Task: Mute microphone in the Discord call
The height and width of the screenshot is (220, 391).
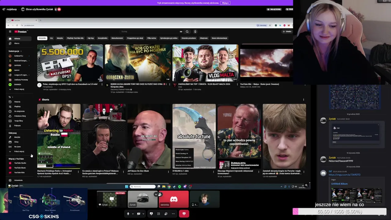Action: [128, 214]
